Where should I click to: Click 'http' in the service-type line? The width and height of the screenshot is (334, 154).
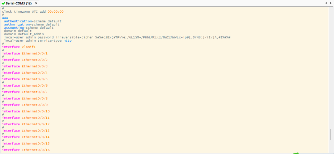click(67, 40)
